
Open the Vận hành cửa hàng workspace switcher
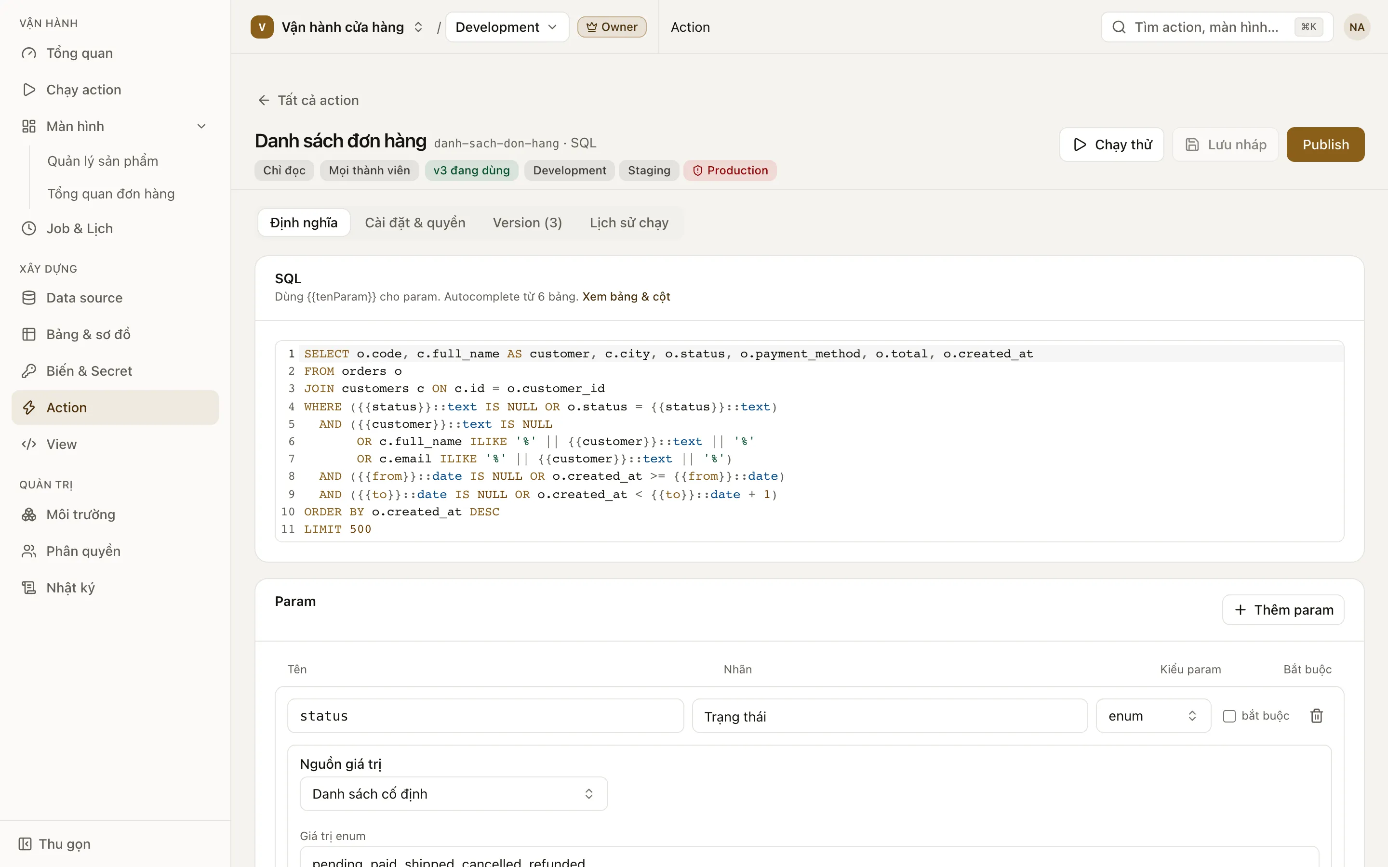click(338, 27)
